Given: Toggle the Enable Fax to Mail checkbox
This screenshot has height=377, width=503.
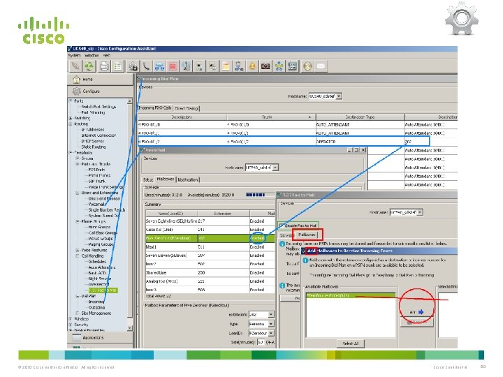Looking at the screenshot, I should click(282, 226).
